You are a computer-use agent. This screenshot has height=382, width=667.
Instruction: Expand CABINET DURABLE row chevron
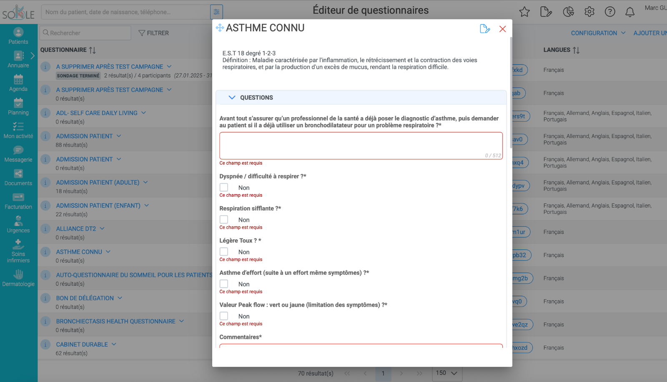pyautogui.click(x=114, y=344)
